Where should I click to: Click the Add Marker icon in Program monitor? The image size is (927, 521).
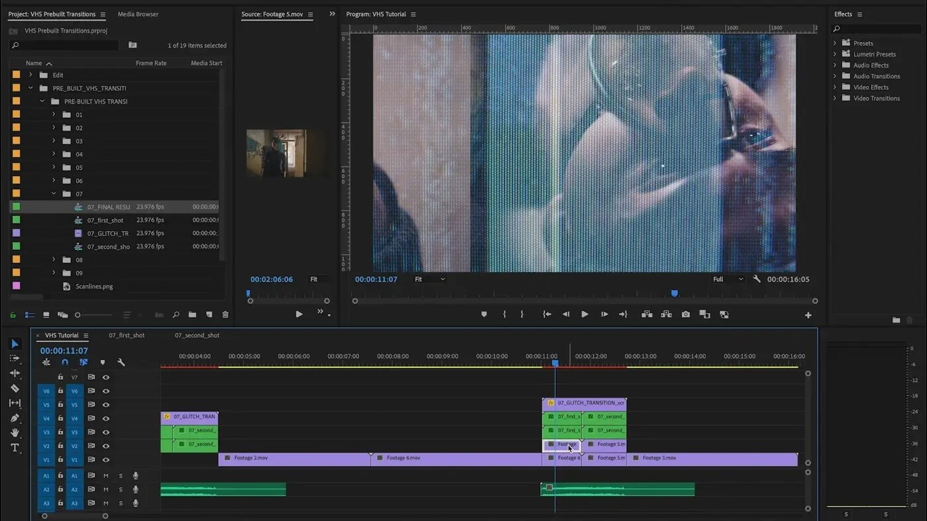pos(484,314)
